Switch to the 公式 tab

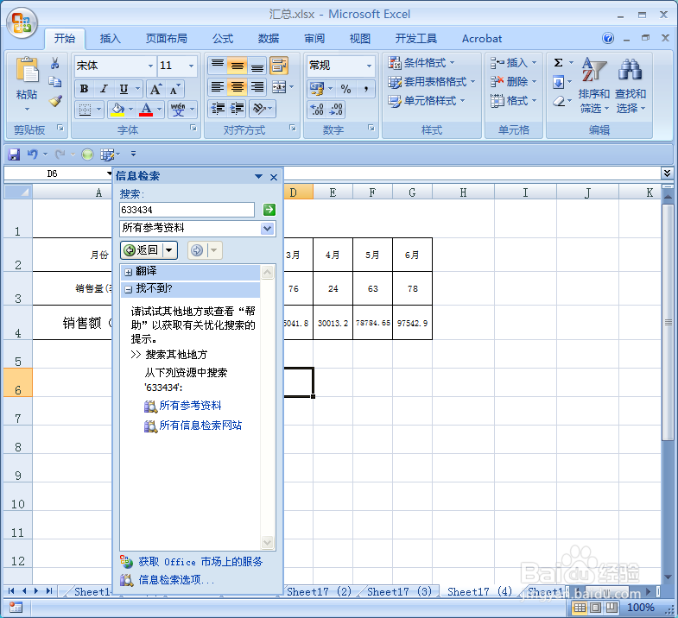point(223,39)
